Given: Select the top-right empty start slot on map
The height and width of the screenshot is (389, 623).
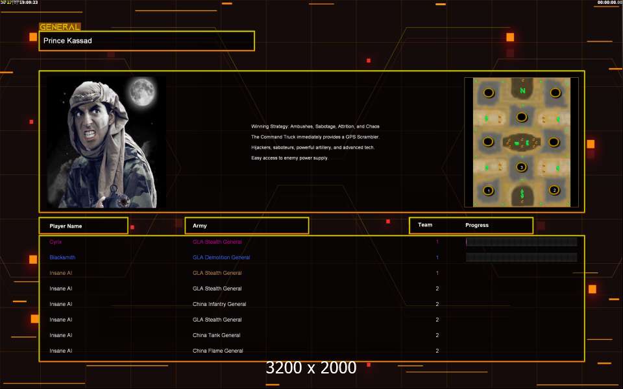Looking at the screenshot, I should 556,93.
